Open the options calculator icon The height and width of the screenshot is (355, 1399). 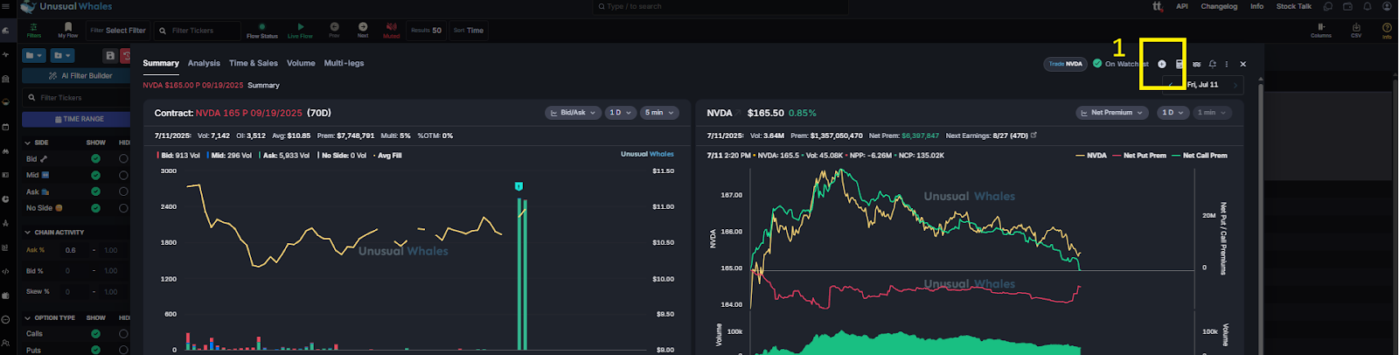1180,64
